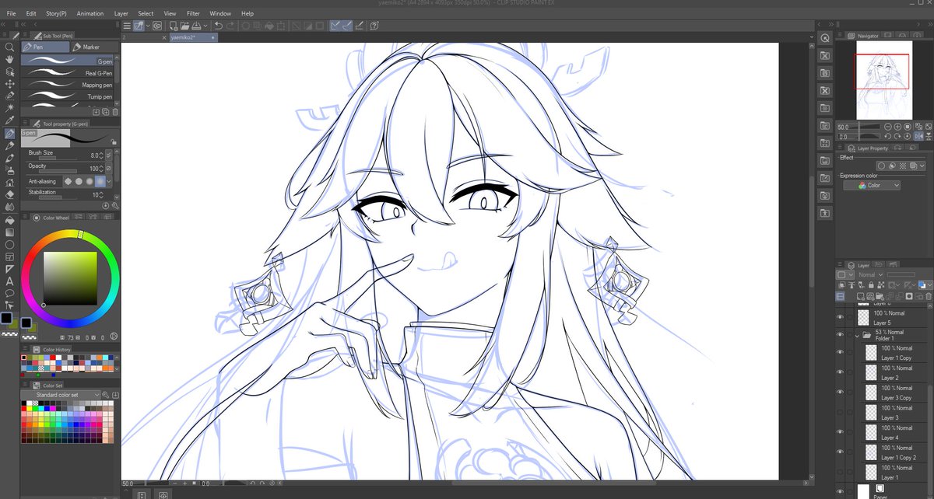Toggle visibility of Layer 2
The image size is (934, 499).
[x=840, y=372]
